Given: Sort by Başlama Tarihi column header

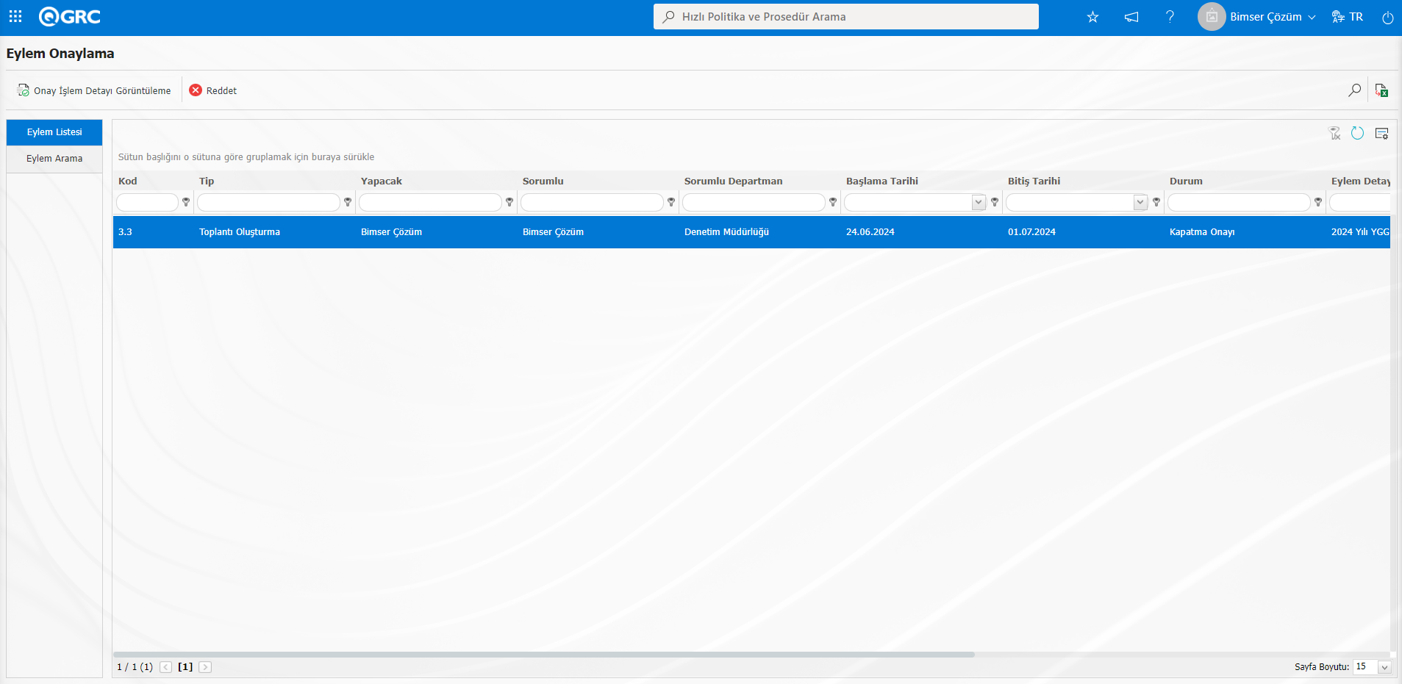Looking at the screenshot, I should click(882, 181).
